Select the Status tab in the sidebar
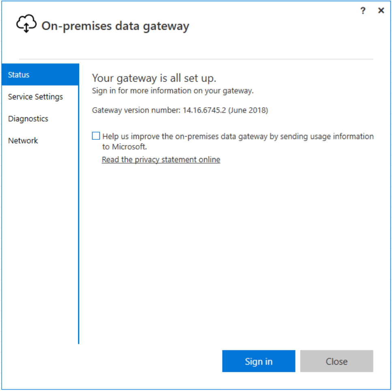 tap(40, 75)
